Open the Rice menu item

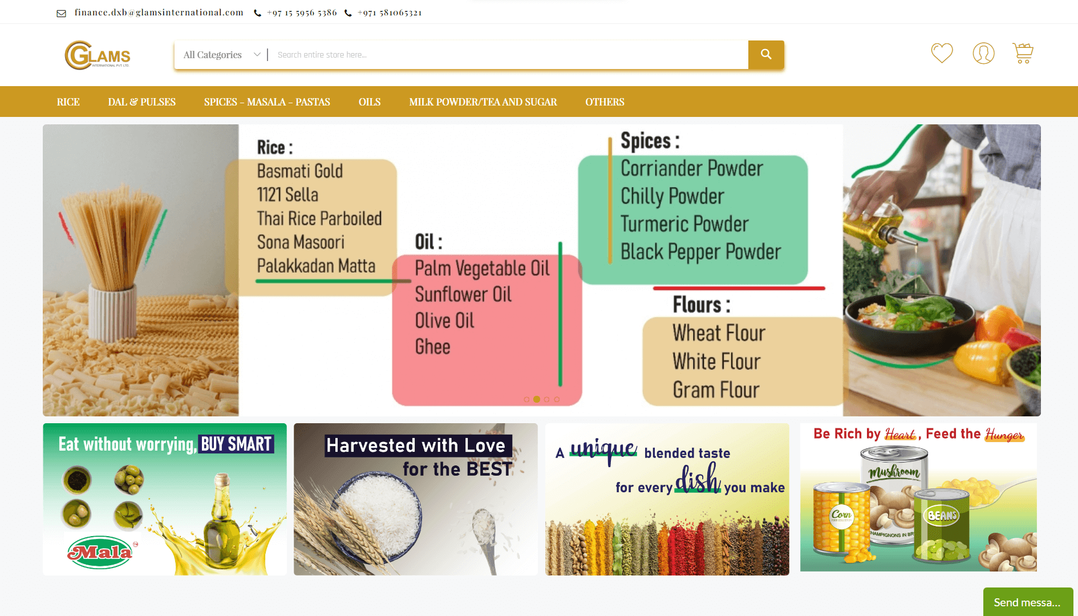[68, 102]
